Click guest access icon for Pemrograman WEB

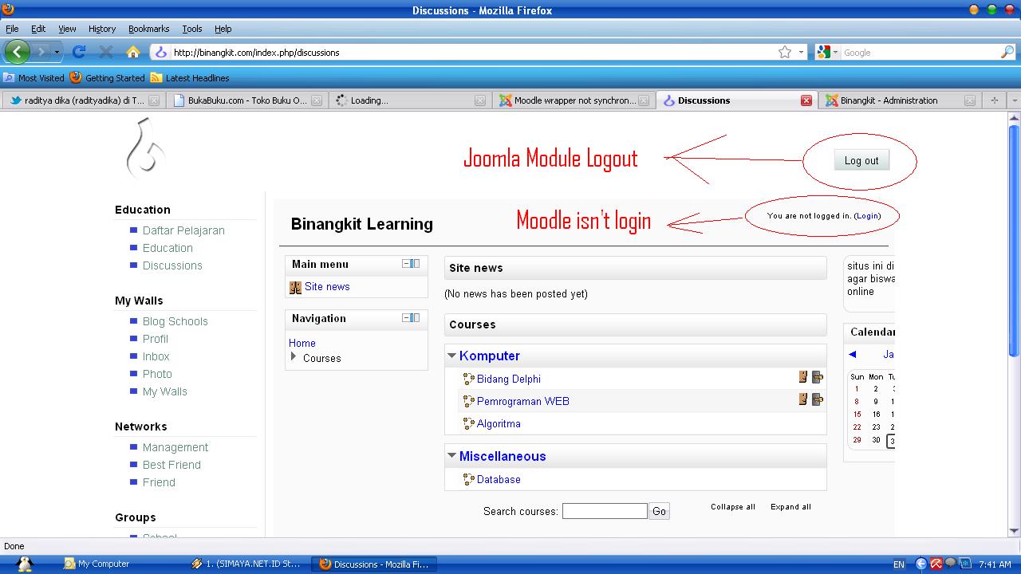[803, 399]
